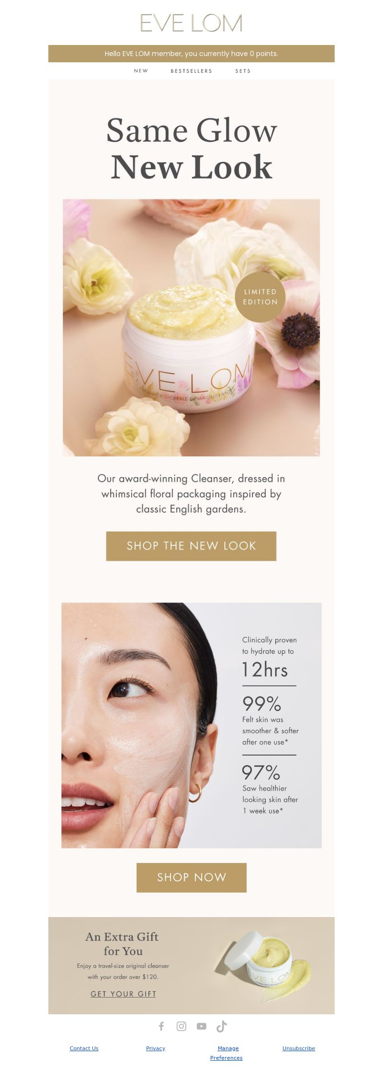
Task: Open the Instagram social icon
Action: coord(181,1026)
